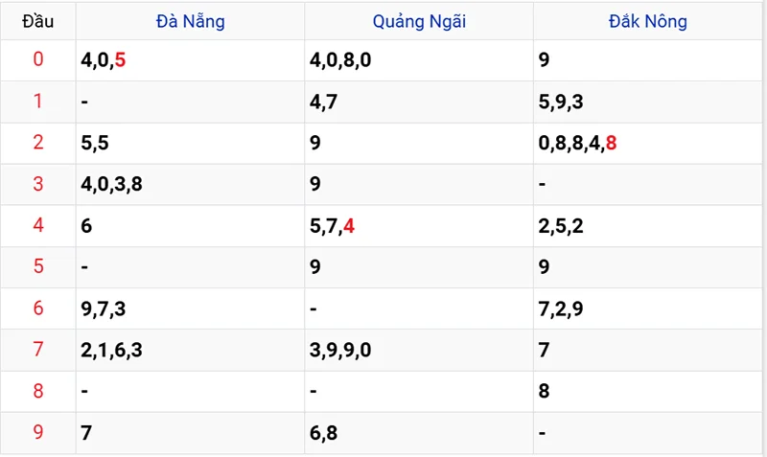Screen dimensions: 767x457
Task: Select the cell reading 3,9,9,0
Action: click(x=340, y=350)
